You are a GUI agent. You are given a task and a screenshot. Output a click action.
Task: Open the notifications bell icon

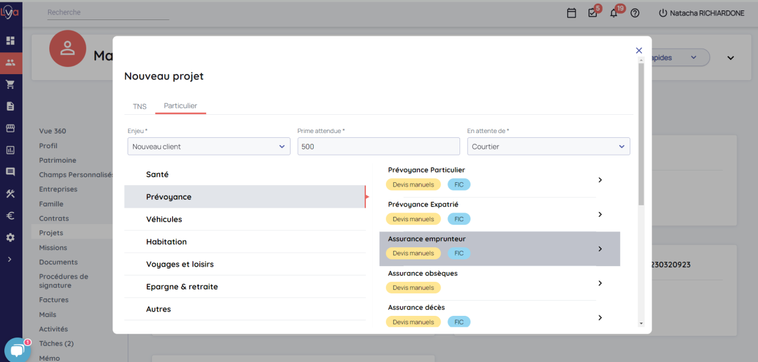pos(613,13)
